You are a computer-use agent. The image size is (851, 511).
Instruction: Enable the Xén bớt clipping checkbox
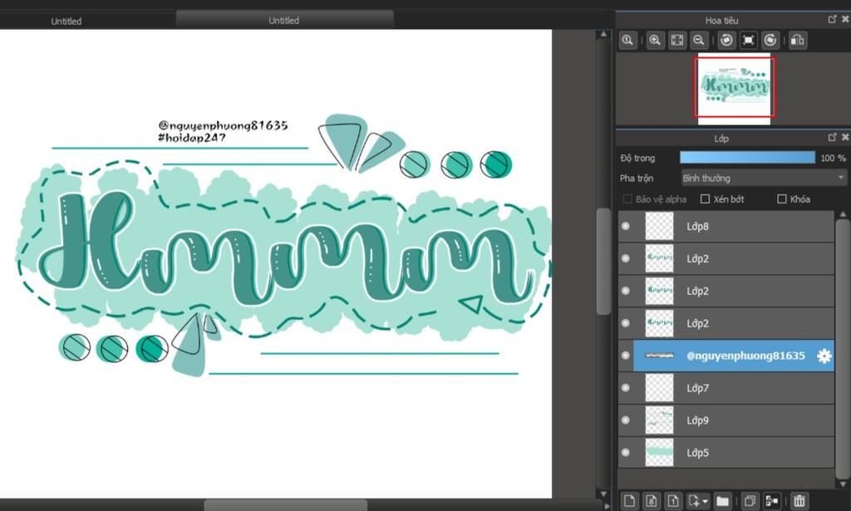(x=705, y=199)
